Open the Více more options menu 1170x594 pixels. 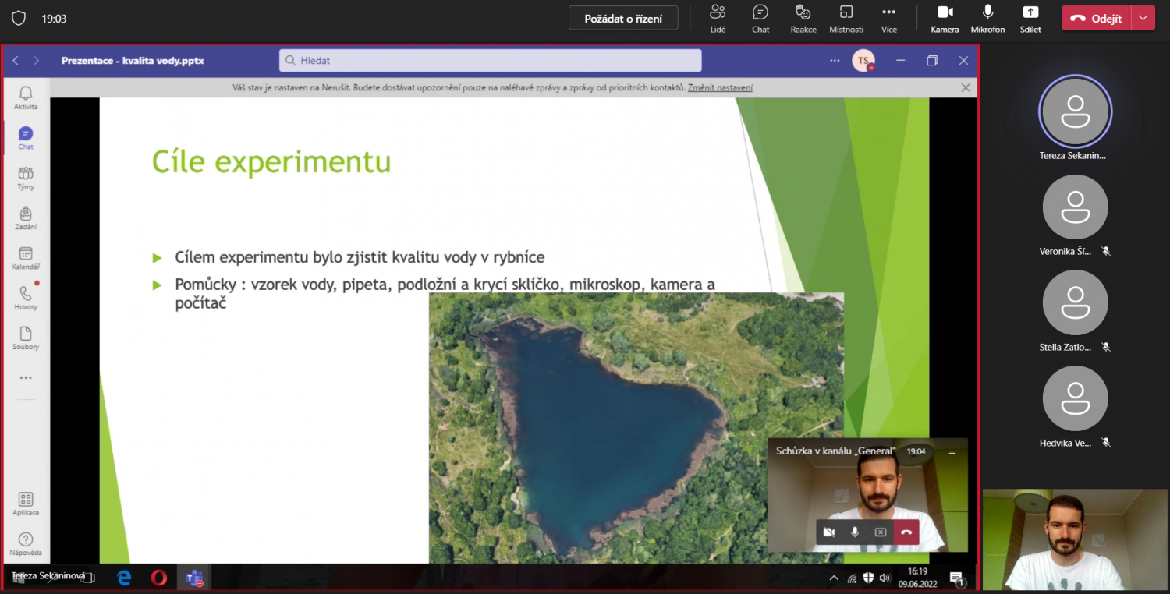pos(888,18)
